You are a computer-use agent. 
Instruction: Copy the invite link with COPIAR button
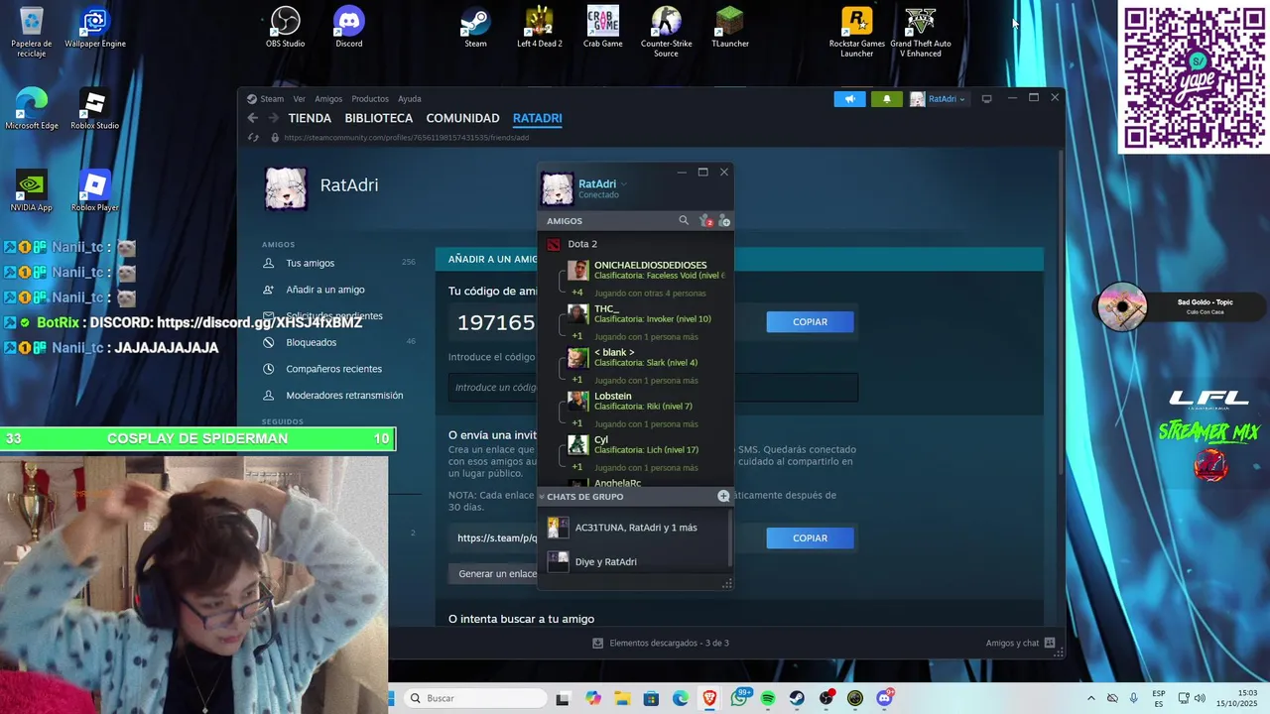point(810,537)
